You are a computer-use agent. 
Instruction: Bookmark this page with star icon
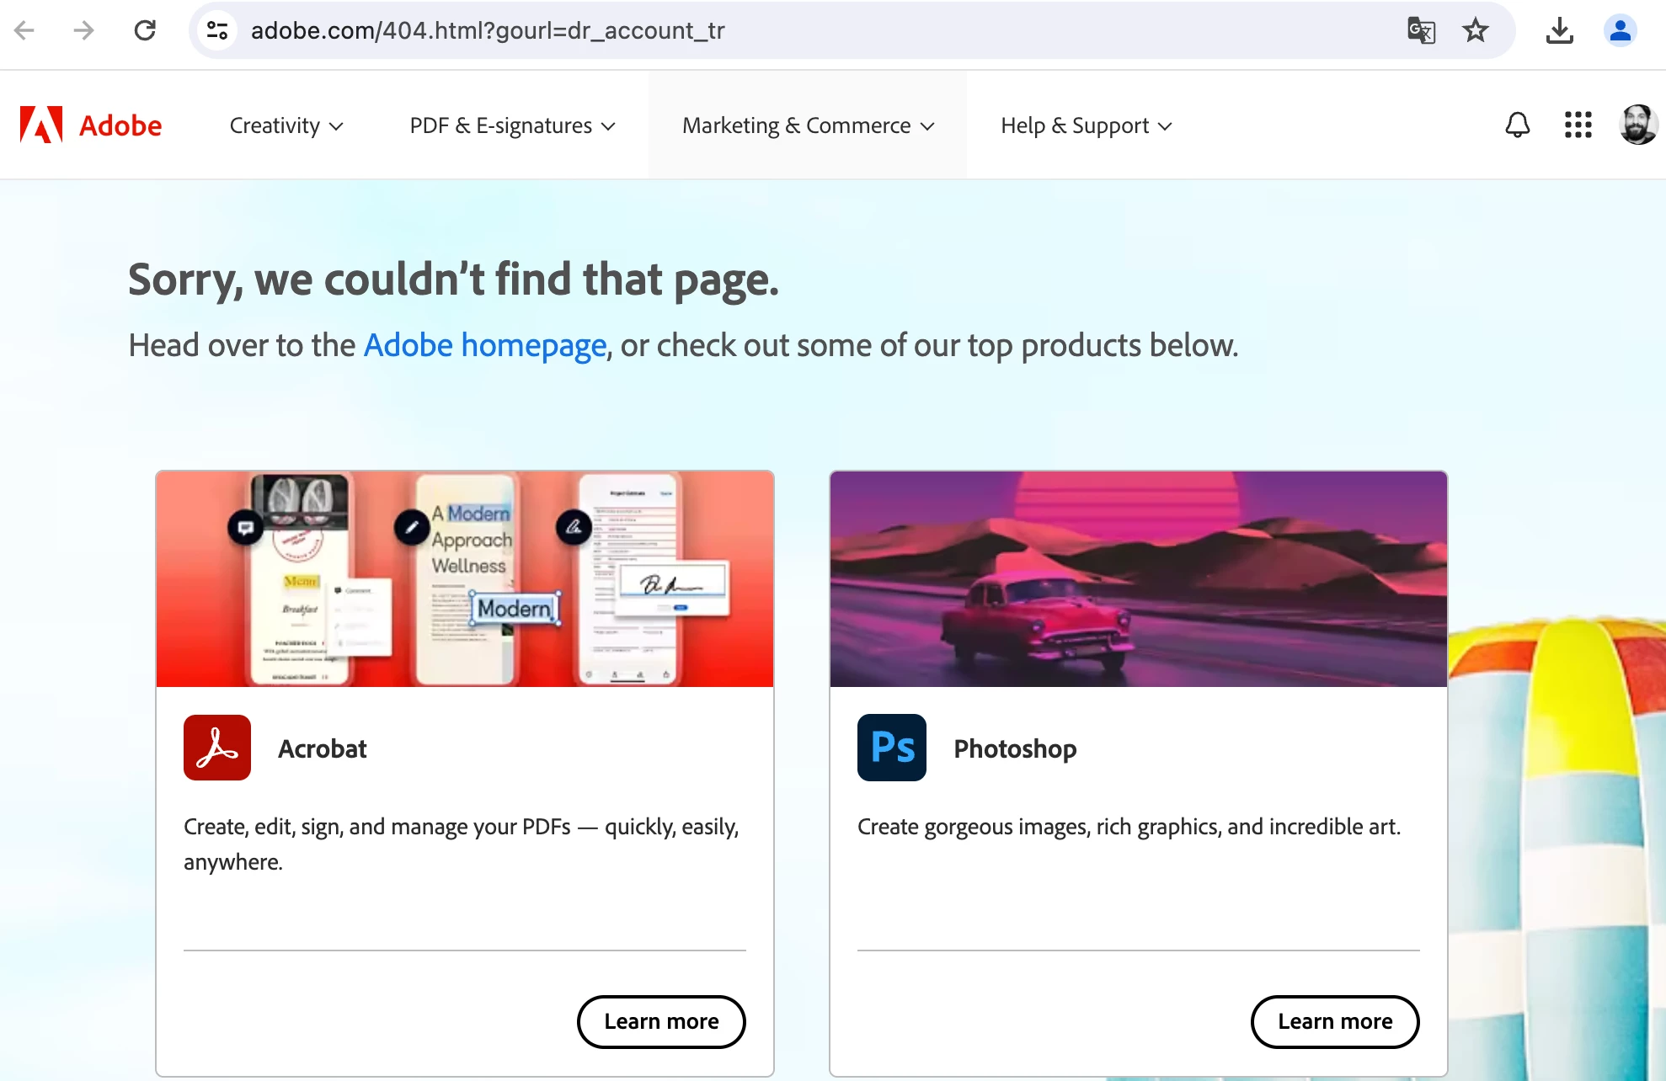(x=1476, y=31)
